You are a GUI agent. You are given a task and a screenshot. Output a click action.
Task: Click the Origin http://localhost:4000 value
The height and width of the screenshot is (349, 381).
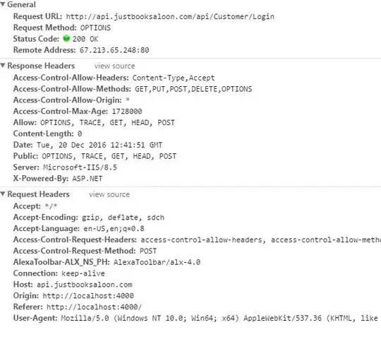coord(88,296)
